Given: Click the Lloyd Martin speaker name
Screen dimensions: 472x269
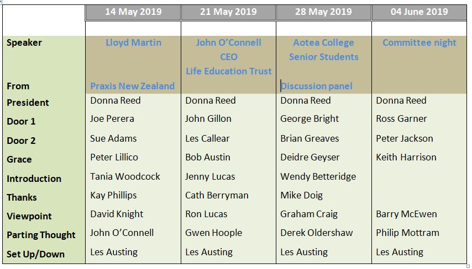Looking at the screenshot, I should (x=133, y=42).
